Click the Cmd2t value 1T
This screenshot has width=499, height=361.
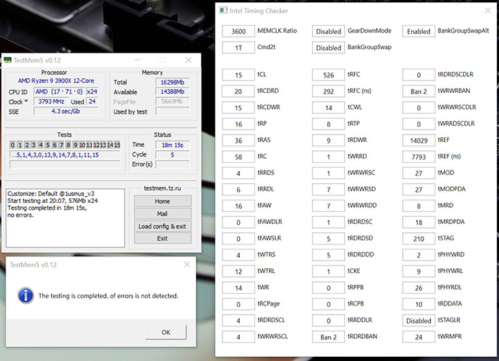pyautogui.click(x=238, y=48)
